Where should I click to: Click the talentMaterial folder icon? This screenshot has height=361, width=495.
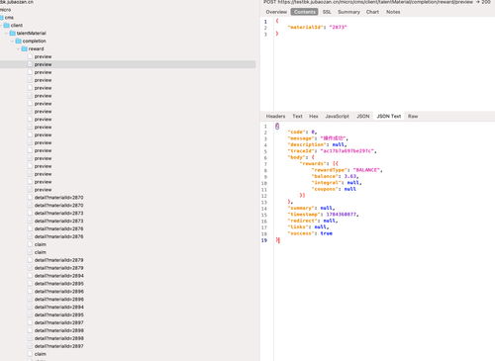tap(13, 33)
